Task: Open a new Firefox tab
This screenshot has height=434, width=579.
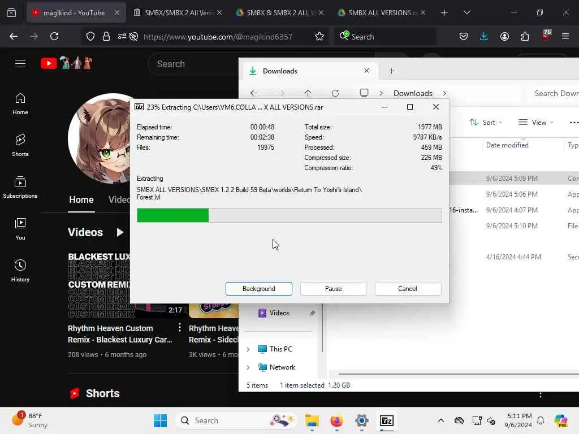Action: tap(444, 13)
